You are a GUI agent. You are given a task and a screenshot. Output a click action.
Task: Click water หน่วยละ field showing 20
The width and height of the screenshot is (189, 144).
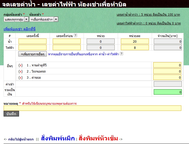pos(135,41)
